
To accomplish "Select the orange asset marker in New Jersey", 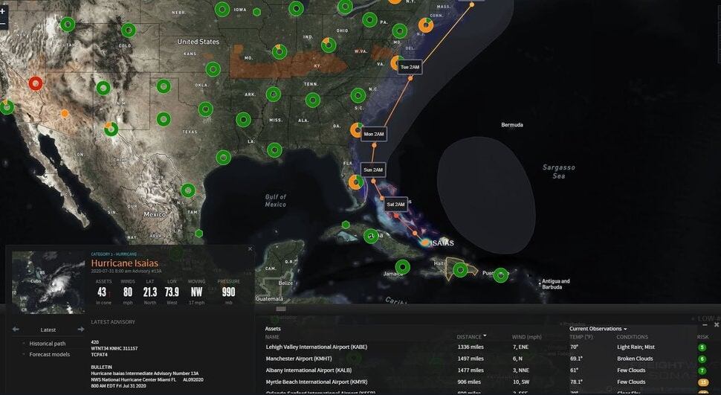I will 426,25.
